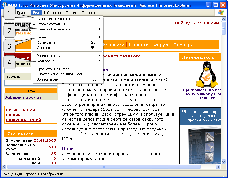Click the Объектно-ориентированное конструирование banner text
This screenshot has width=228, height=178.
coord(201,116)
